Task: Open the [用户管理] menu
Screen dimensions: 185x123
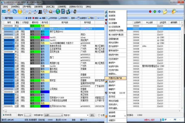Action: [x=27, y=7]
